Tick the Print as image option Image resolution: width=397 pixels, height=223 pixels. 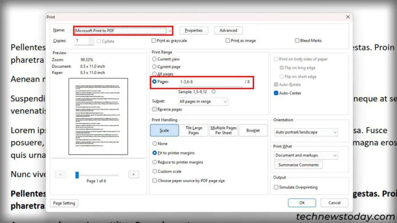point(228,41)
